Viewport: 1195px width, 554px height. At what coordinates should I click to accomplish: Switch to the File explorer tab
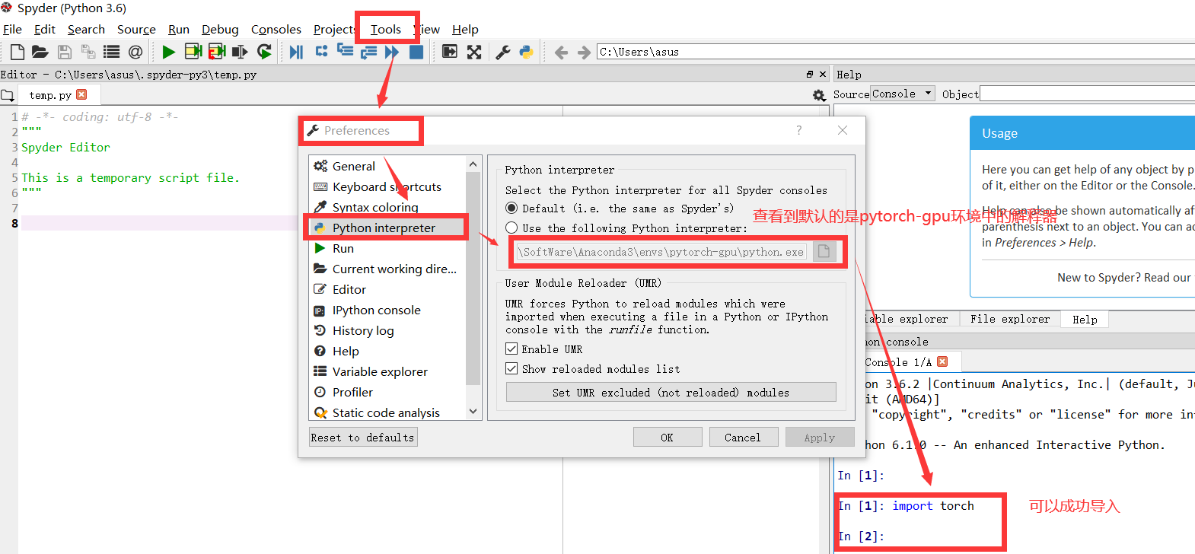(1009, 319)
